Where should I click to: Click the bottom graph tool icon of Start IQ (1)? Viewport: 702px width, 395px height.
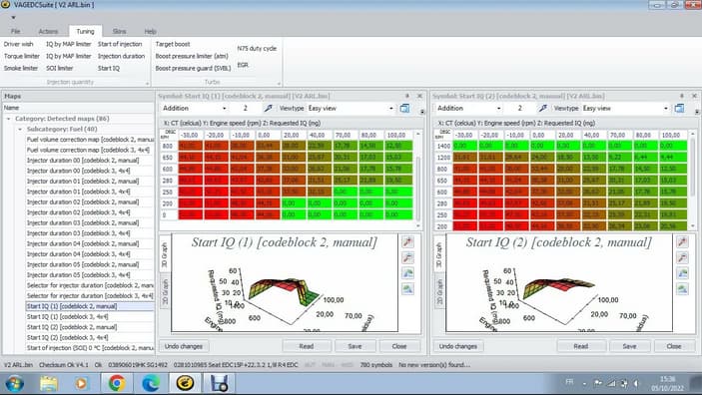[407, 289]
